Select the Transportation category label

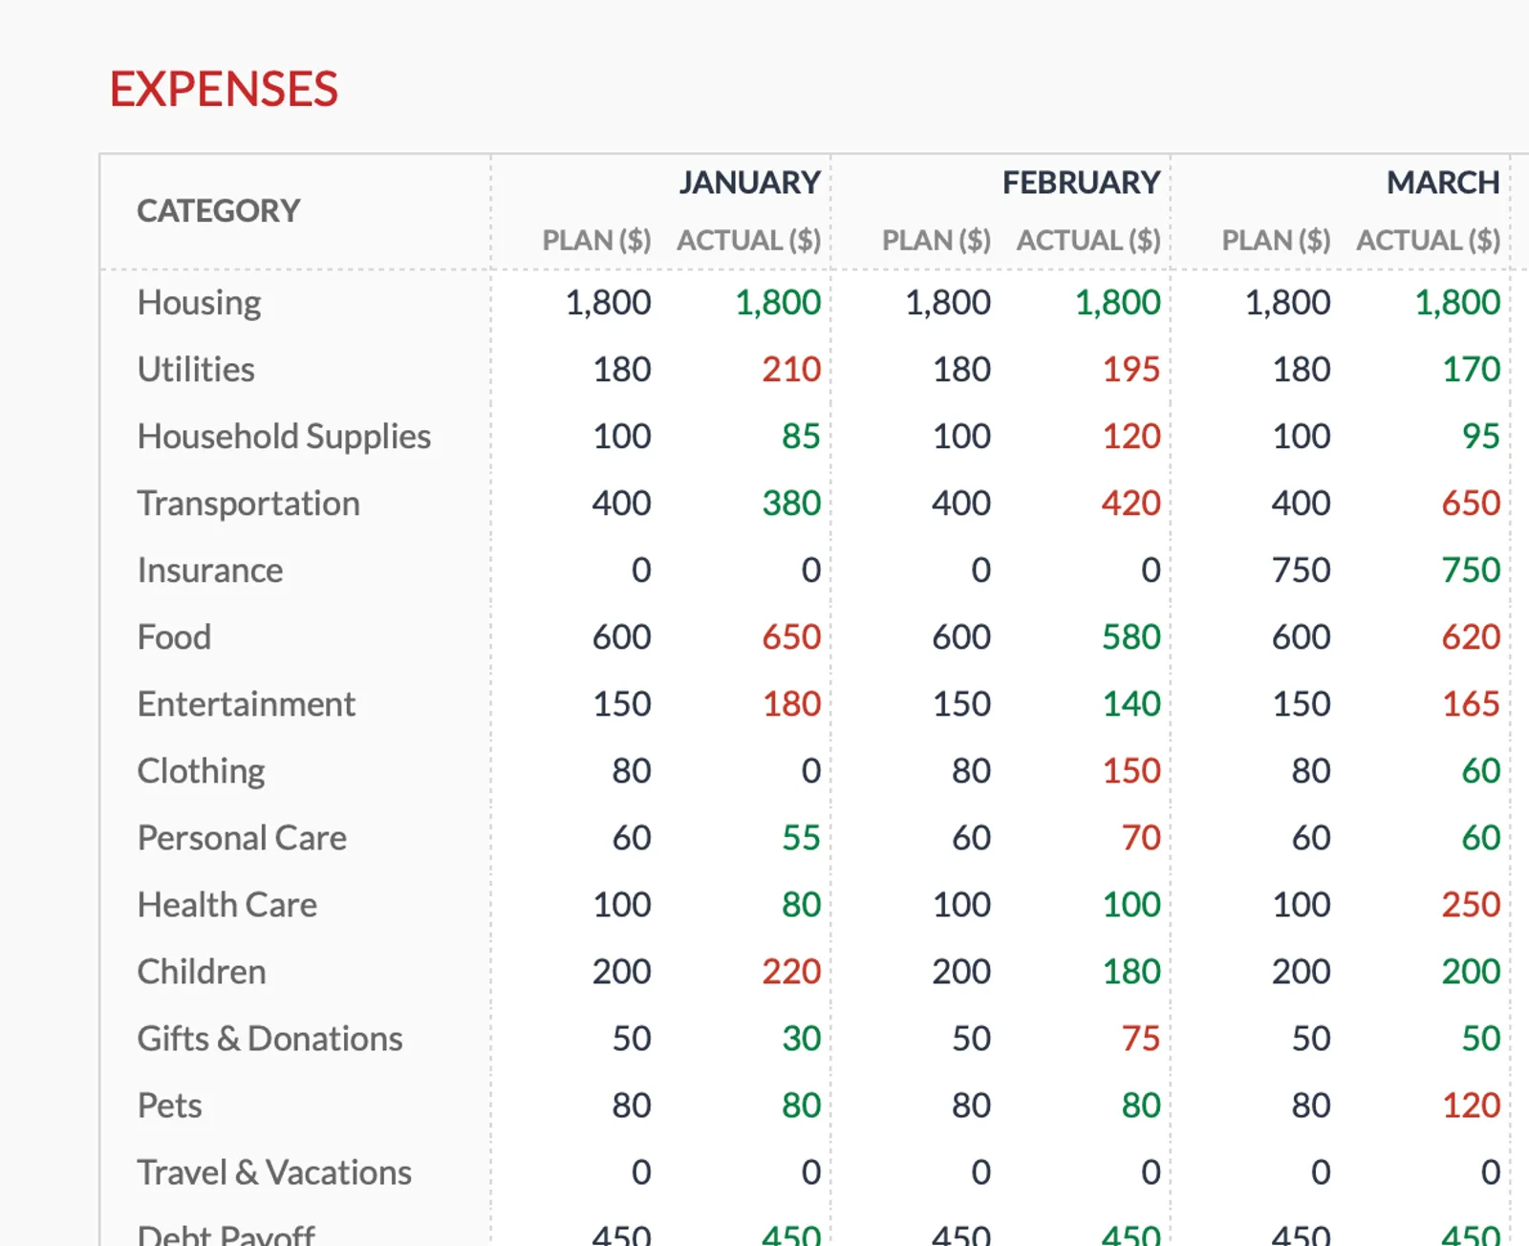[x=248, y=503]
